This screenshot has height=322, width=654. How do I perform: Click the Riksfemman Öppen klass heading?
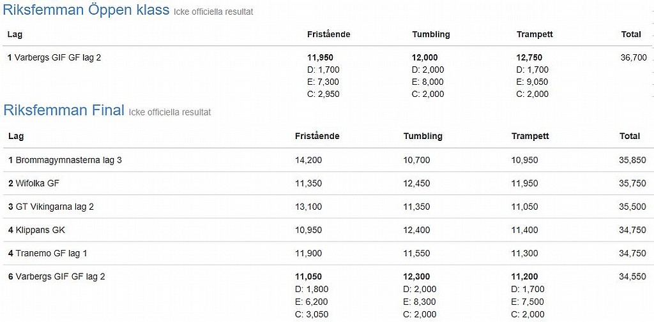click(x=86, y=10)
